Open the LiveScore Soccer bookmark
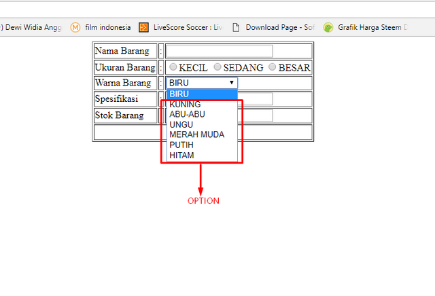435x296 pixels. pyautogui.click(x=181, y=27)
